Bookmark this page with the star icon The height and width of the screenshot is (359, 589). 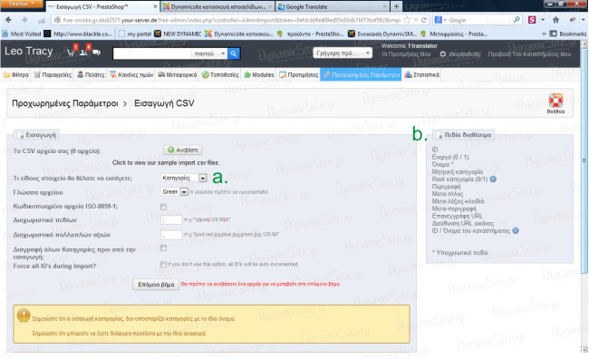click(407, 20)
